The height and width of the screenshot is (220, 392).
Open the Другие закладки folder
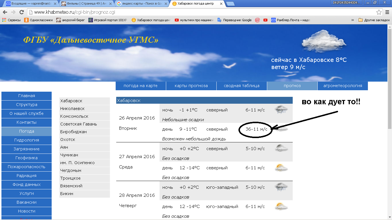pyautogui.click(x=374, y=20)
